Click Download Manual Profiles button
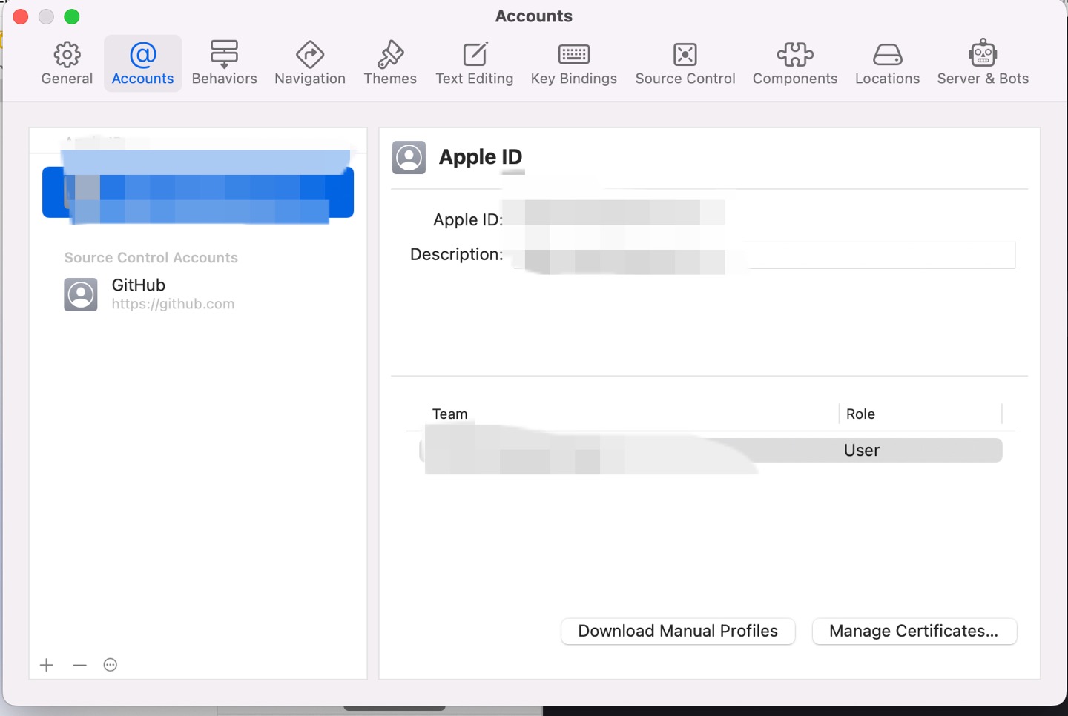1068x716 pixels. (678, 631)
